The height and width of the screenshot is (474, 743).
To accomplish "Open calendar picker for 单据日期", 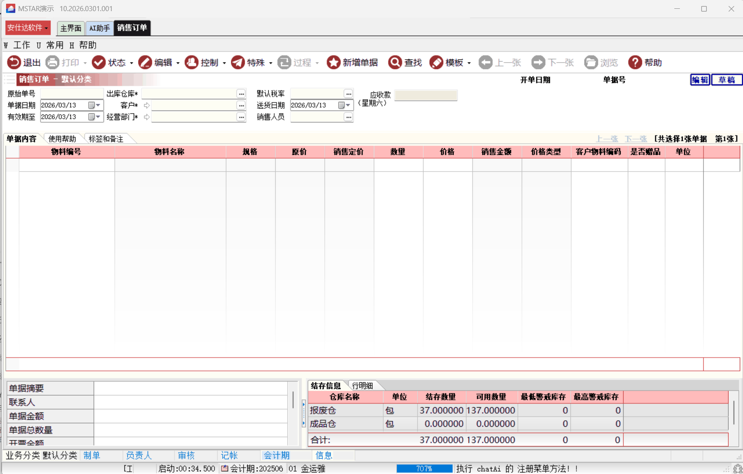I will tap(91, 105).
